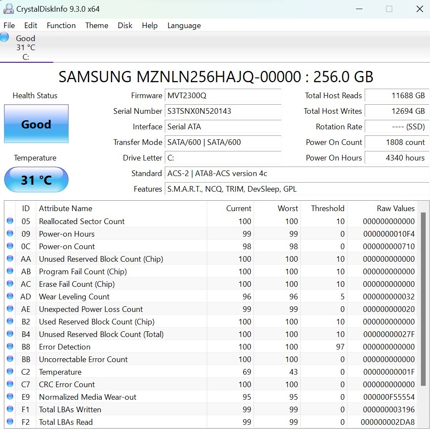Click the Good health status button
The height and width of the screenshot is (430, 430).
[x=36, y=124]
